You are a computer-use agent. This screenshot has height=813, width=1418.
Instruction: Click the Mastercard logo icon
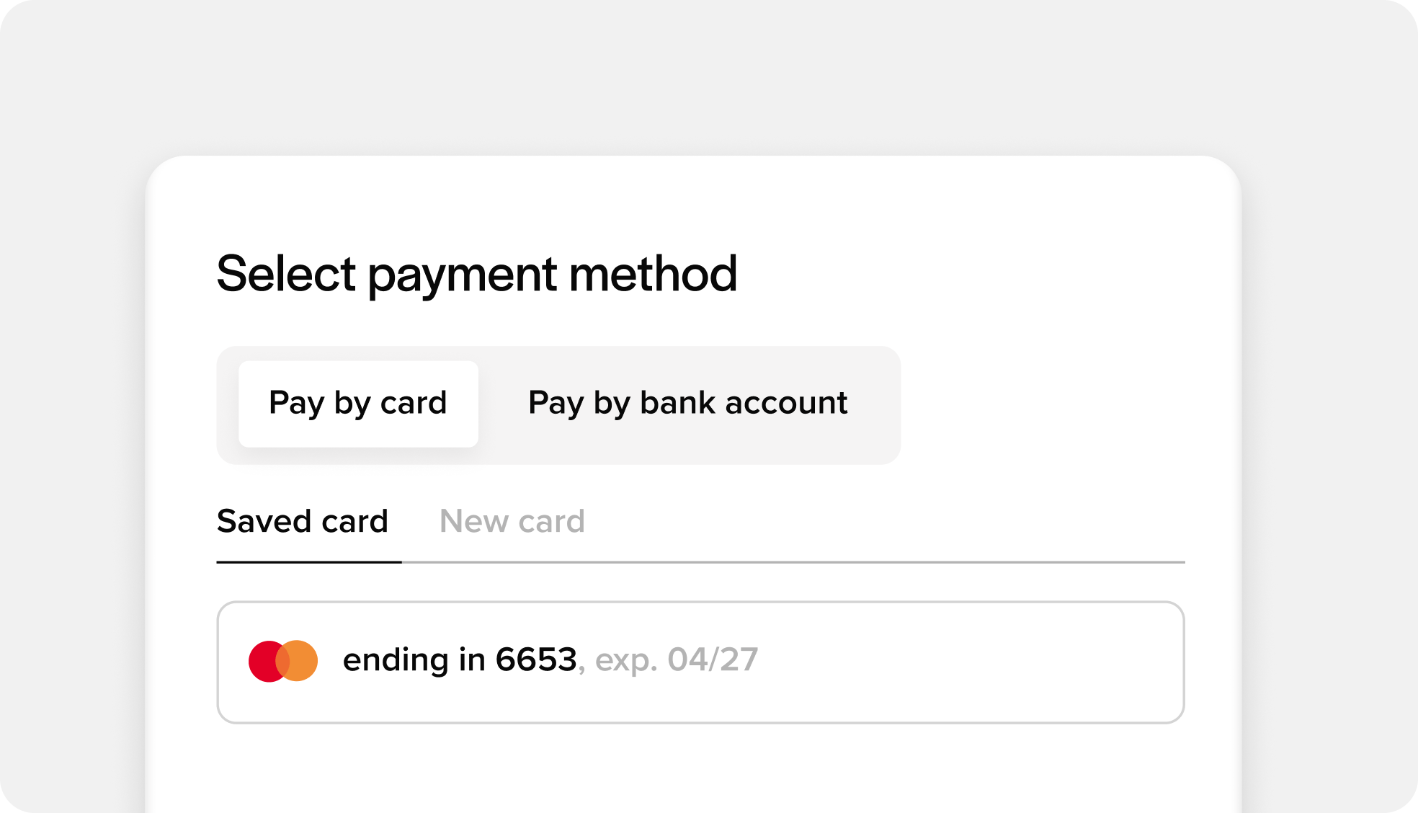(283, 661)
